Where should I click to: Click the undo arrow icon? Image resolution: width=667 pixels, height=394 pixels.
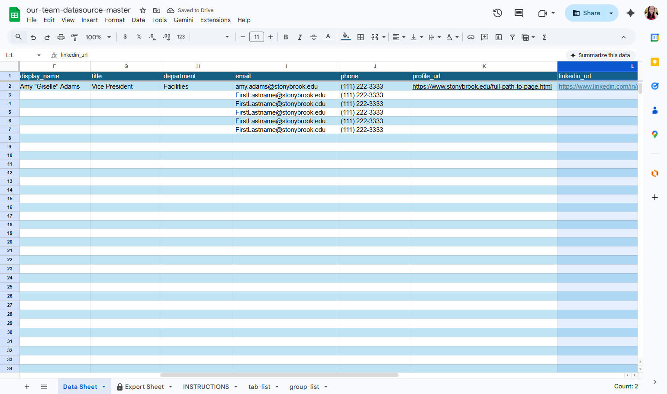pyautogui.click(x=33, y=37)
